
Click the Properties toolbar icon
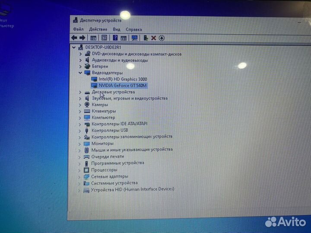tap(104, 38)
